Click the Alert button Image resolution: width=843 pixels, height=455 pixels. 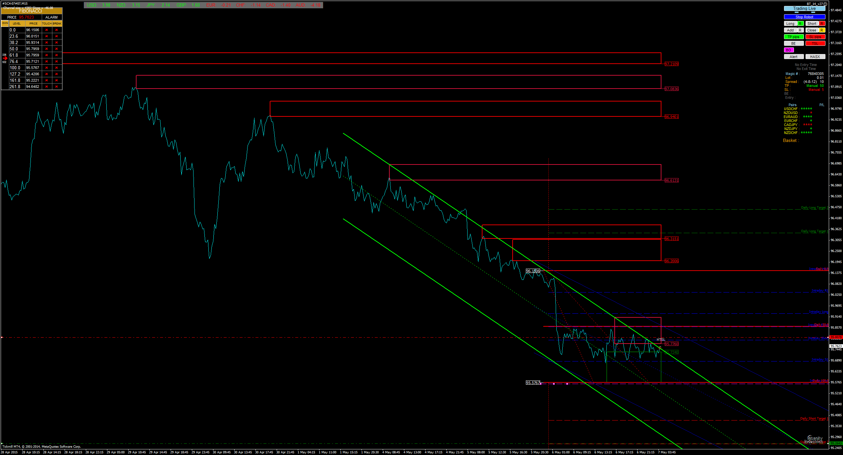click(794, 57)
